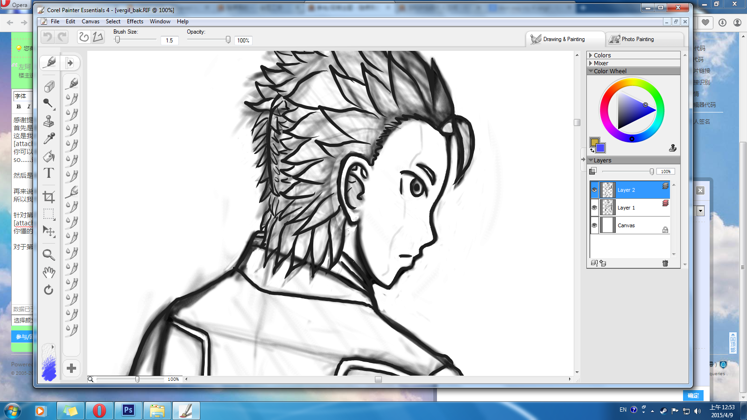The width and height of the screenshot is (747, 420).
Task: Pick the Eyedropper tool
Action: pyautogui.click(x=49, y=139)
